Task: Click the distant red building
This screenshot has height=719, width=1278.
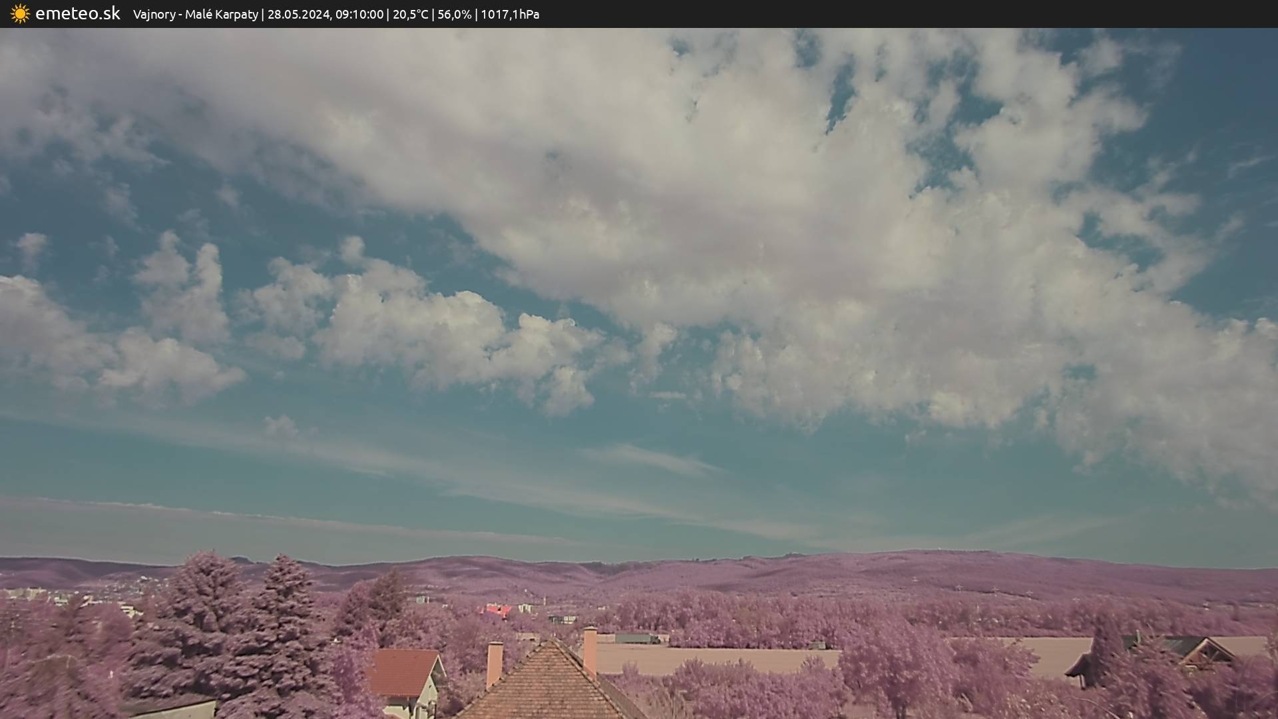Action: (x=497, y=610)
